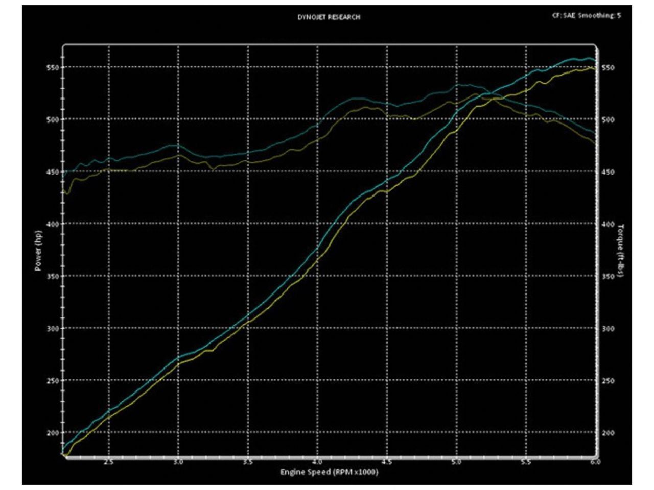Click the 500 value on the power axis
Viewport: 654px width, 490px height.
[54, 119]
